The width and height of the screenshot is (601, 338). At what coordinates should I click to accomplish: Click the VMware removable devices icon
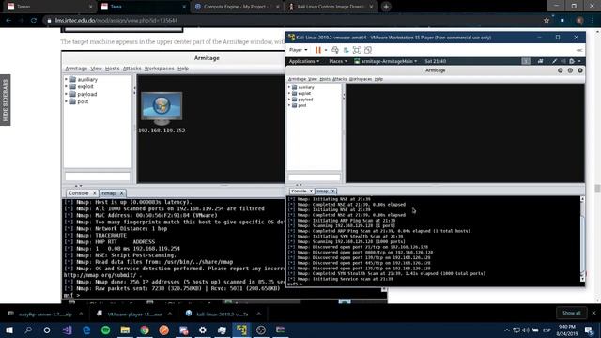347,50
